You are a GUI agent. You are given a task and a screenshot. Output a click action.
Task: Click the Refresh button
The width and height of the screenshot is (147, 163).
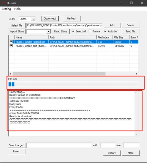pos(72,19)
